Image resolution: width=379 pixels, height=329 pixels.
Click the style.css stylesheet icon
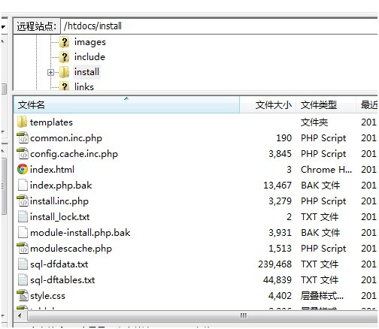click(x=23, y=295)
